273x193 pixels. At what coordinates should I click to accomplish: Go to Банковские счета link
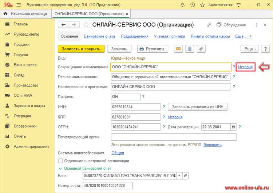click(99, 36)
